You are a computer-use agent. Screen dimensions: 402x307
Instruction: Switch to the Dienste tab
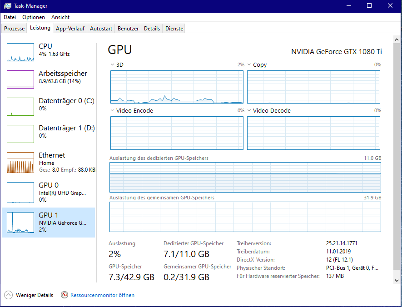(x=174, y=29)
